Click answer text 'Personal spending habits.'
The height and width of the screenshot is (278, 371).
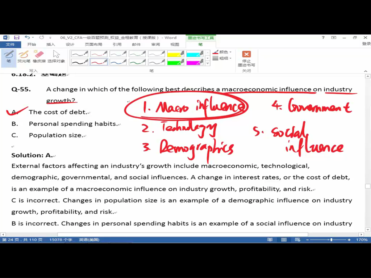[x=73, y=124]
